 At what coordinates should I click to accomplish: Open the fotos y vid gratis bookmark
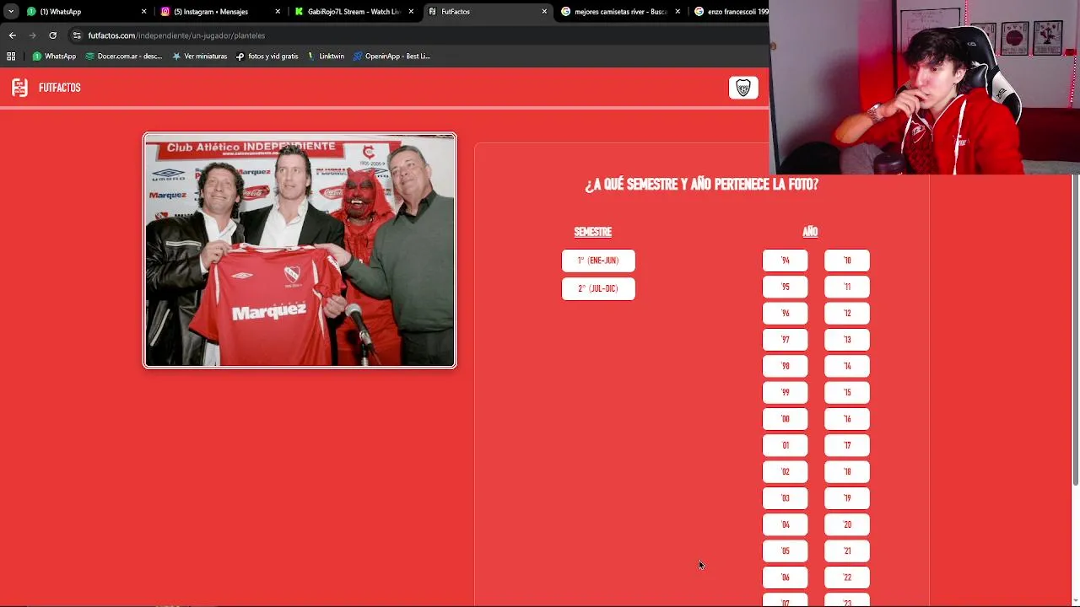(267, 56)
